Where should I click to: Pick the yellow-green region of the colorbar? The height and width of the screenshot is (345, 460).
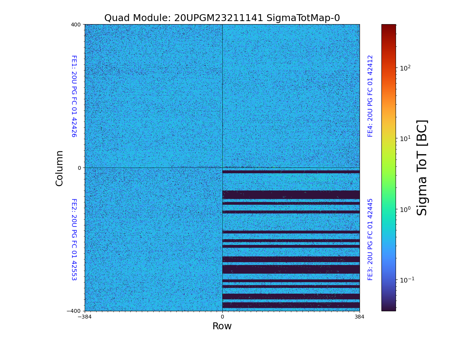pyautogui.click(x=388, y=153)
